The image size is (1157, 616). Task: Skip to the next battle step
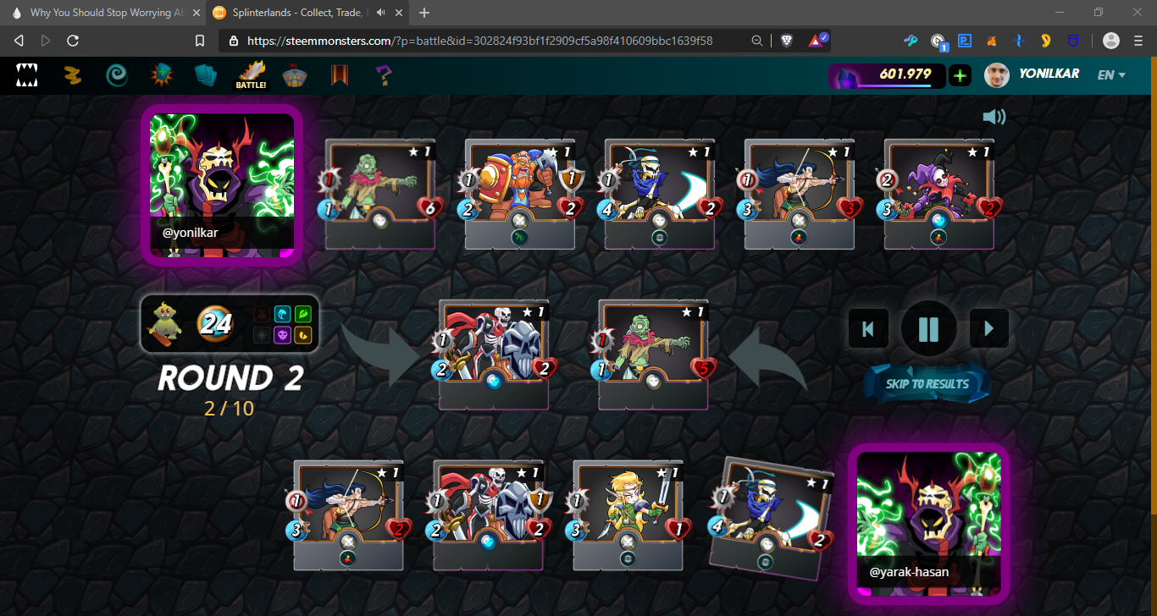click(x=988, y=328)
